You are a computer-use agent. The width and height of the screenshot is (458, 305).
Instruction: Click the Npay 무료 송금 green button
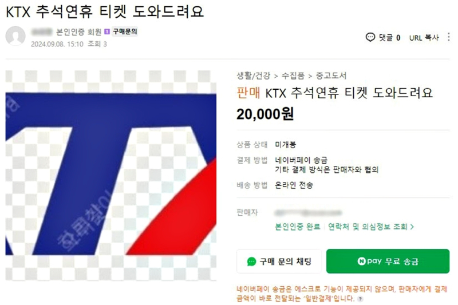388,261
